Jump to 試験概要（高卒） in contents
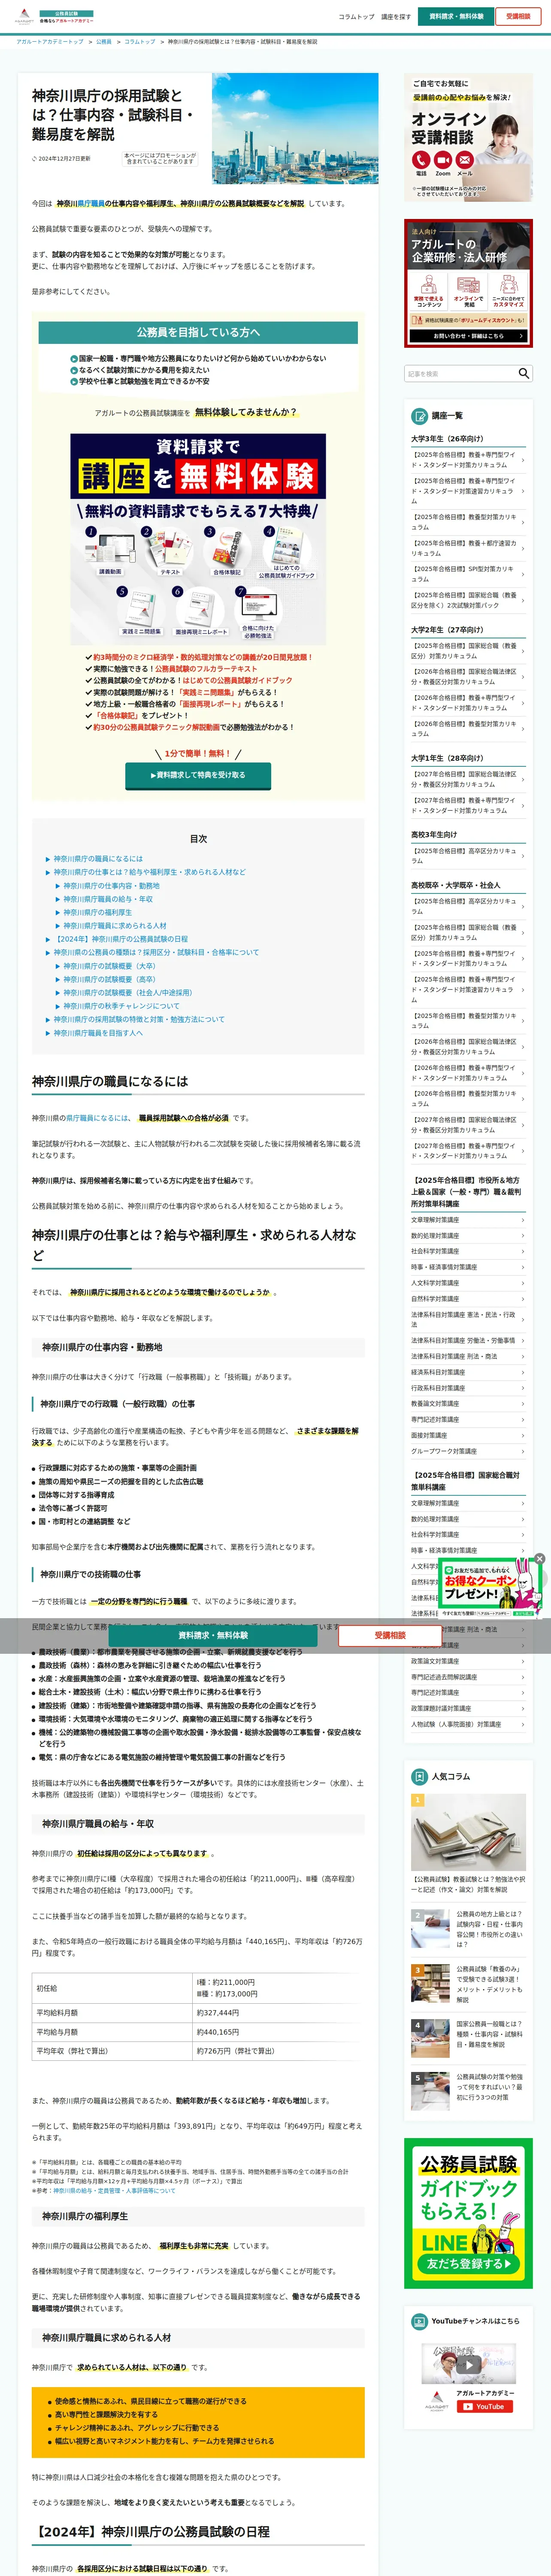The height and width of the screenshot is (2576, 551). pyautogui.click(x=109, y=979)
